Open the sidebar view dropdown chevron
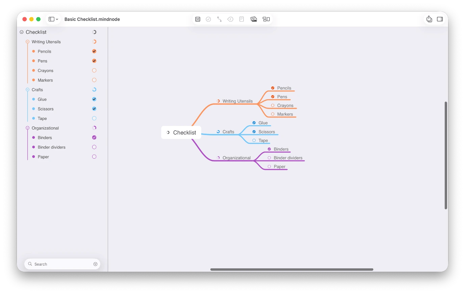The height and width of the screenshot is (294, 465). pos(57,19)
